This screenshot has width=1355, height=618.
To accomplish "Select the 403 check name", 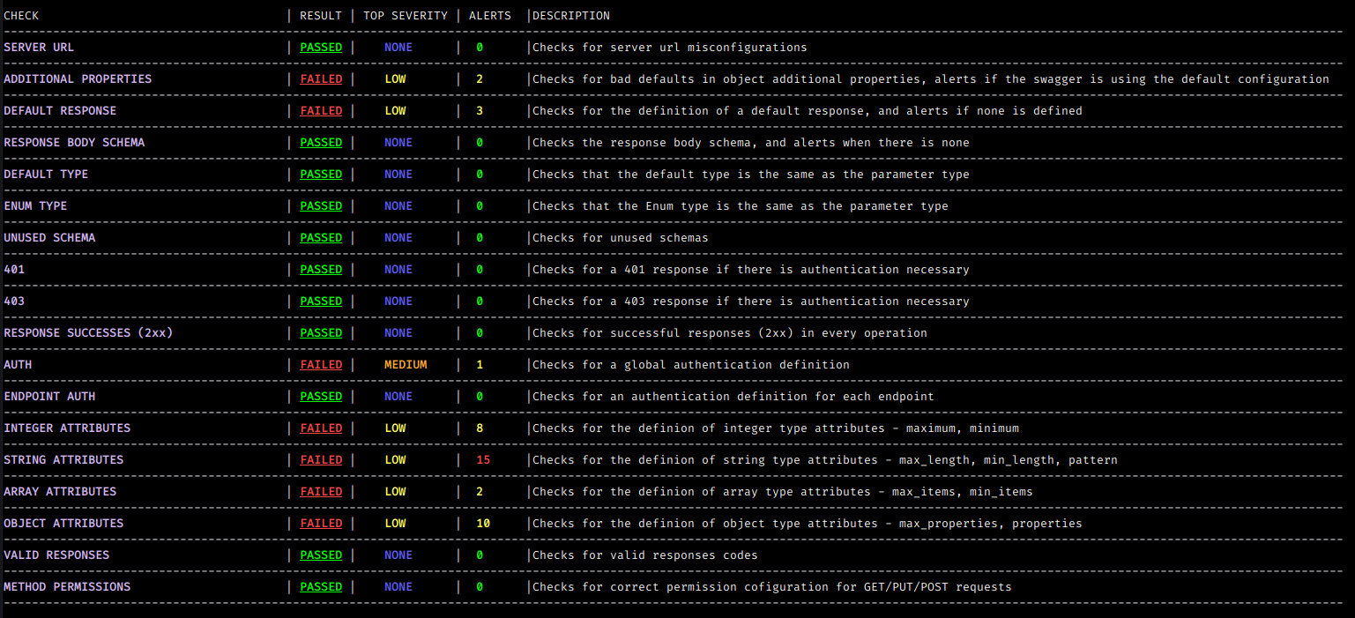I will pyautogui.click(x=14, y=302).
